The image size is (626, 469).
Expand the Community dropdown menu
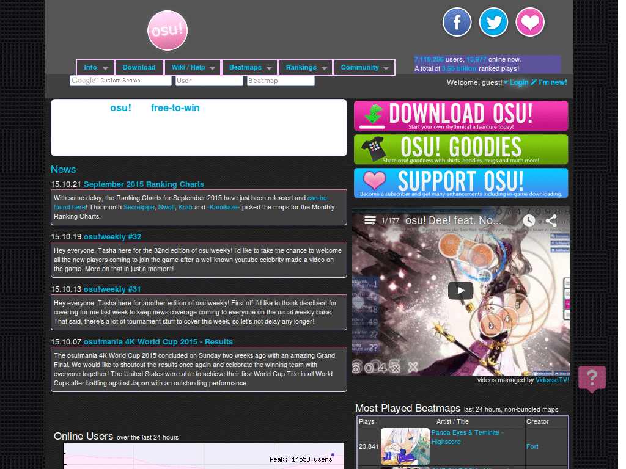click(x=364, y=67)
